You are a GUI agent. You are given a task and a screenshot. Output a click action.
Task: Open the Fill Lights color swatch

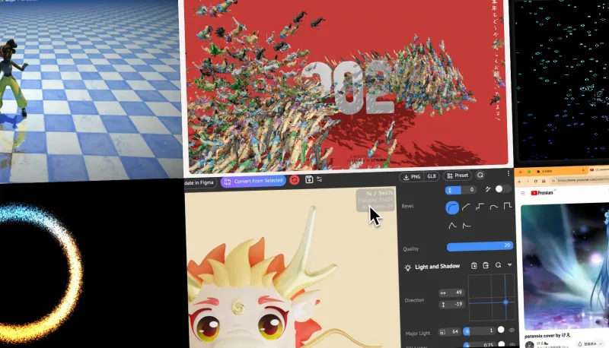point(502,344)
